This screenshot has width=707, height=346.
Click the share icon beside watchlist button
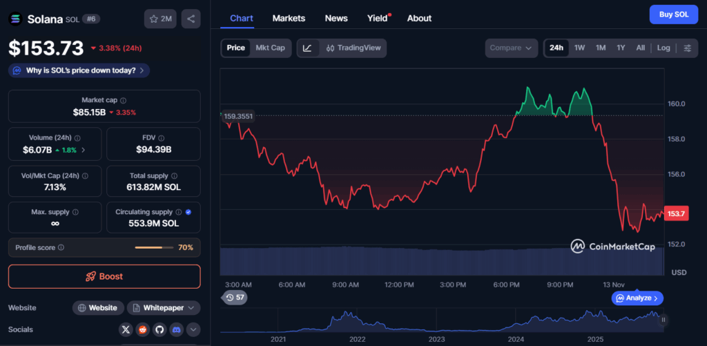(x=191, y=19)
